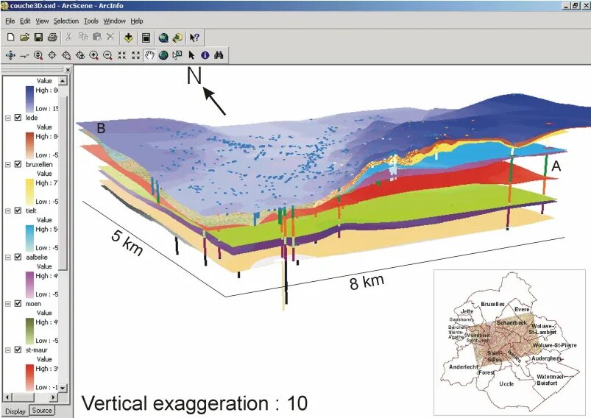
Task: Uncheck the tielt layer checkbox
Action: (18, 210)
